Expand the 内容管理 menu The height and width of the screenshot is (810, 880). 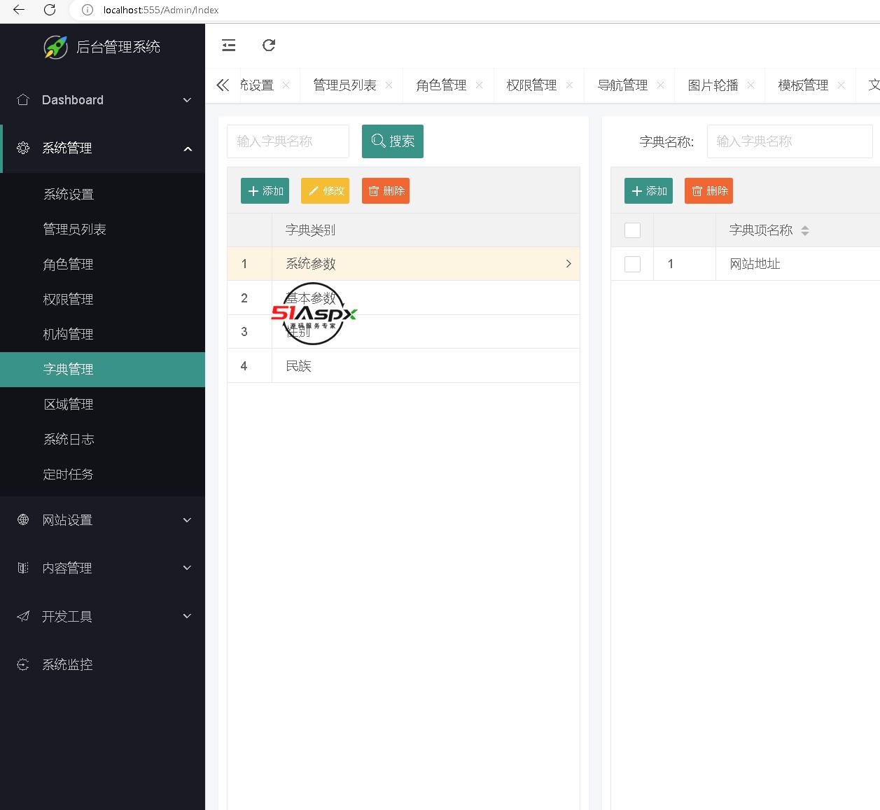click(187, 568)
